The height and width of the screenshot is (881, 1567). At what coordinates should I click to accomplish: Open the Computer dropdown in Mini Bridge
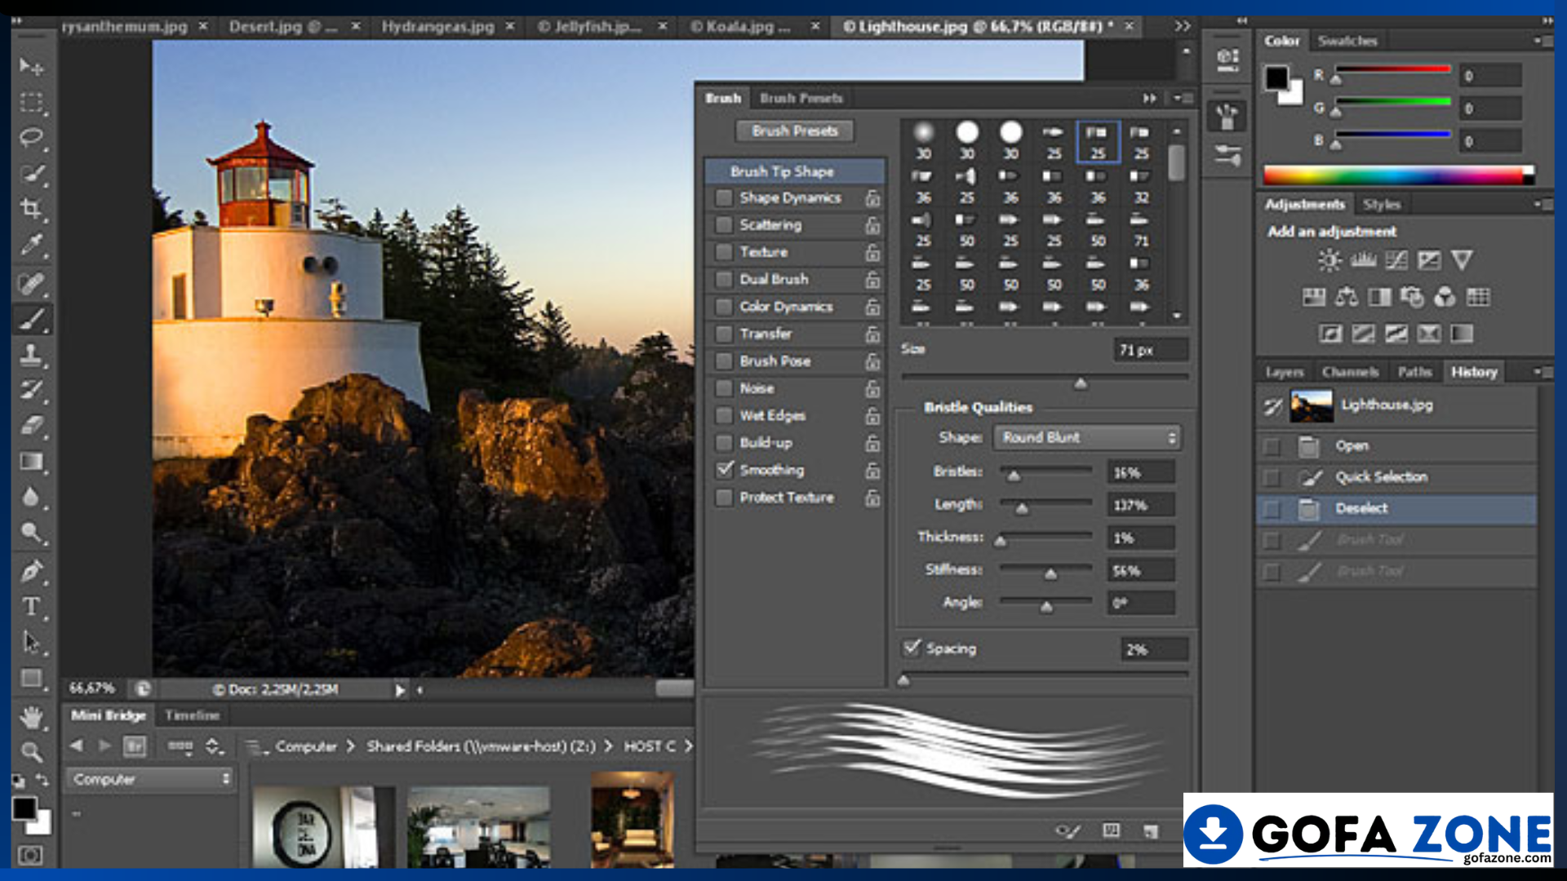tap(151, 780)
